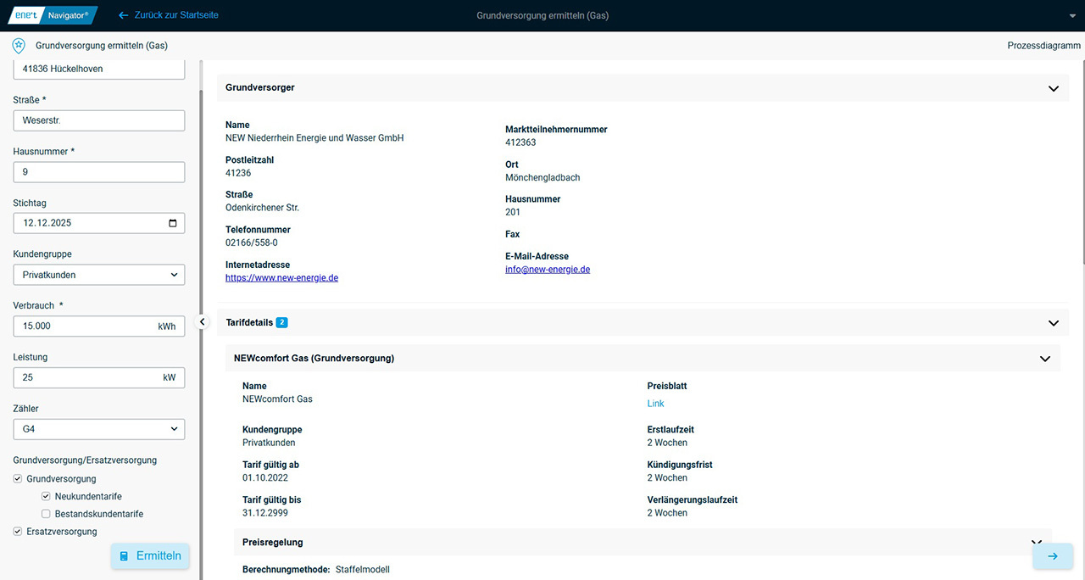Open the top-right header dropdown arrow
Screen dimensions: 1085x580
point(1073,16)
